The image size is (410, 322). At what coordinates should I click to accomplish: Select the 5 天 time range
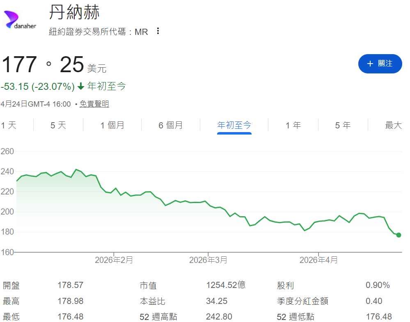pos(58,125)
